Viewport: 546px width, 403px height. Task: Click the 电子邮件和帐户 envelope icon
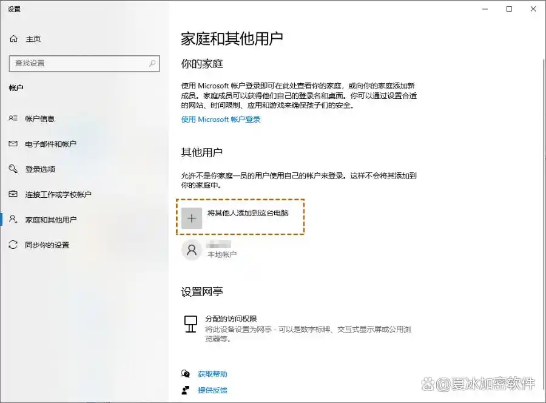pos(13,144)
